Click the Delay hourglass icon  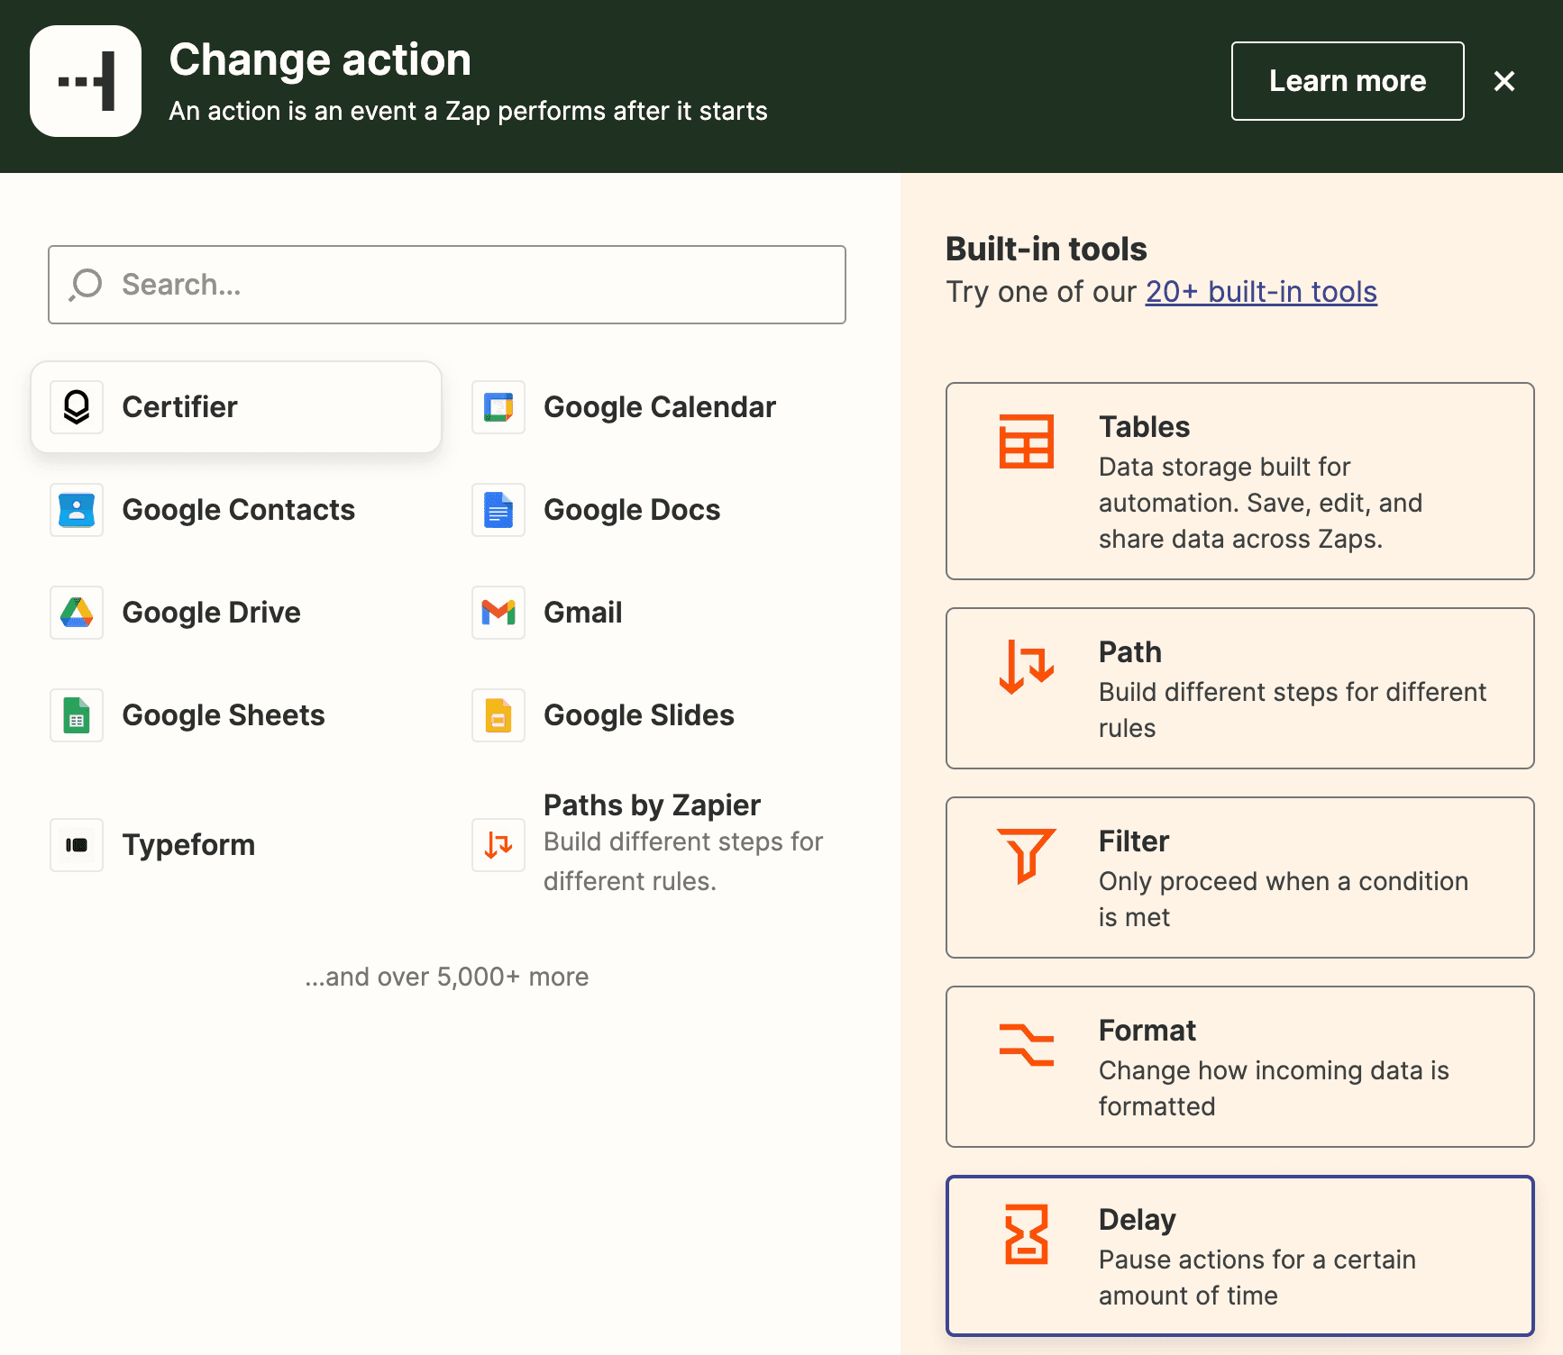[1027, 1234]
